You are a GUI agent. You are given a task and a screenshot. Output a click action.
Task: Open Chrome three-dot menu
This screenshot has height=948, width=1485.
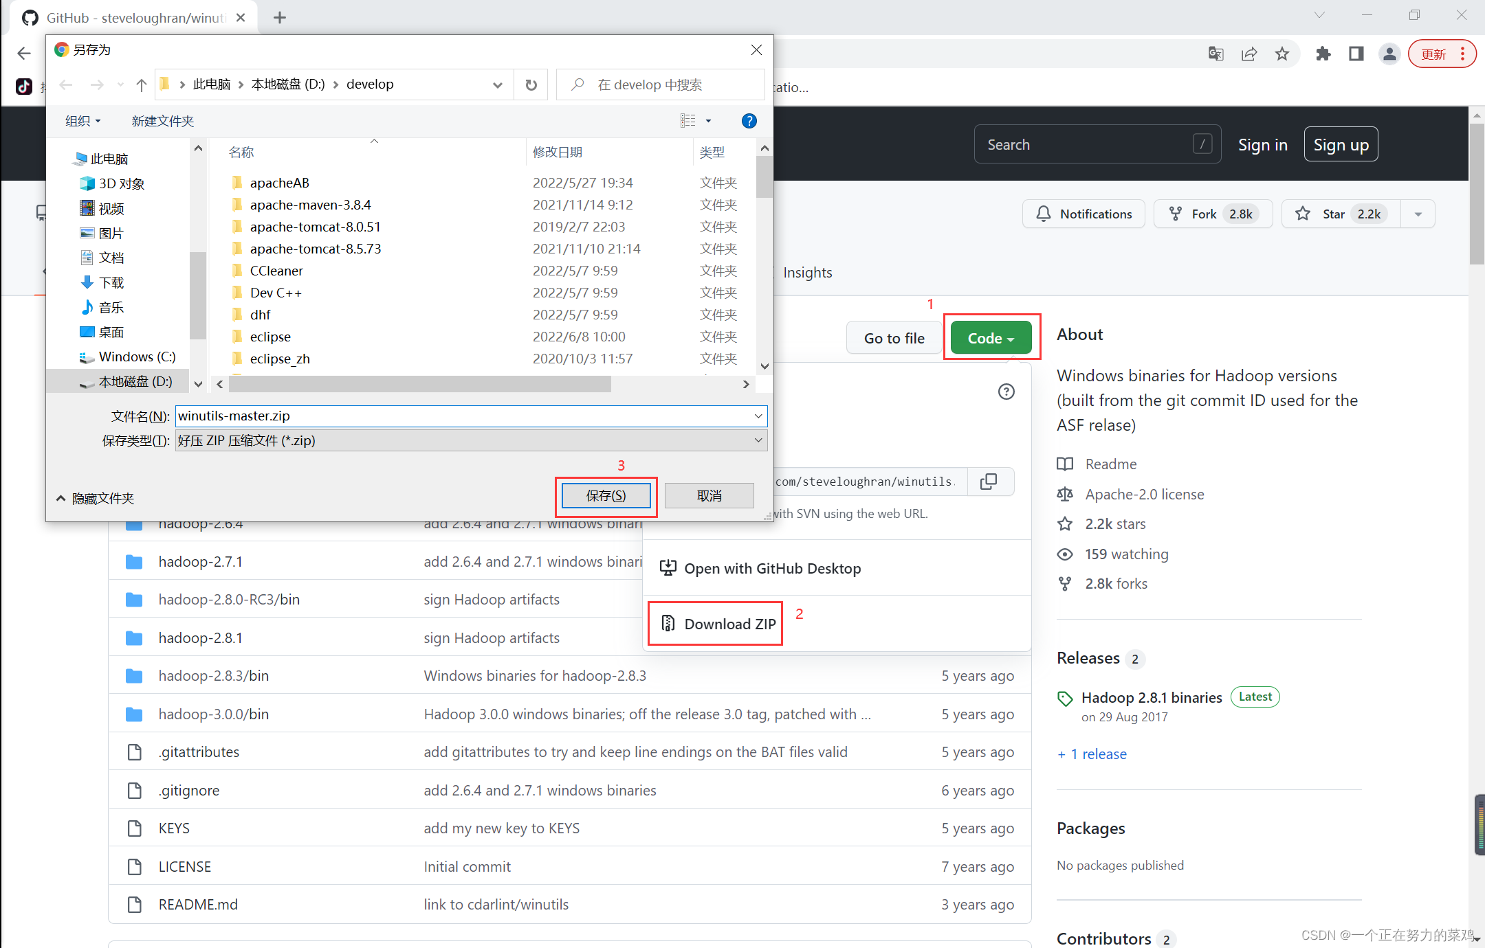pos(1462,54)
